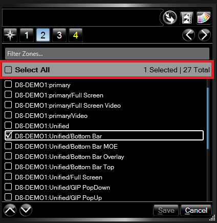Focus the Filter Zones input field

[x=107, y=54]
